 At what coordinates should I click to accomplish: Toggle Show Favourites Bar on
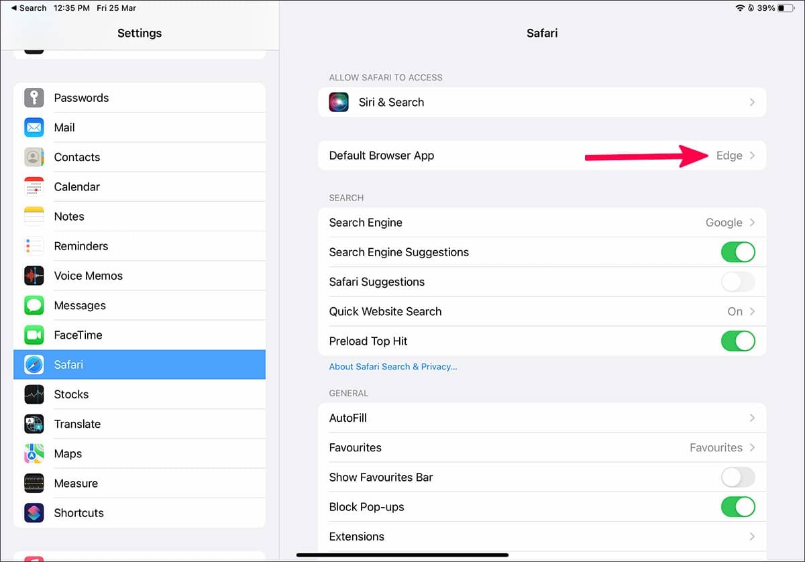(738, 477)
